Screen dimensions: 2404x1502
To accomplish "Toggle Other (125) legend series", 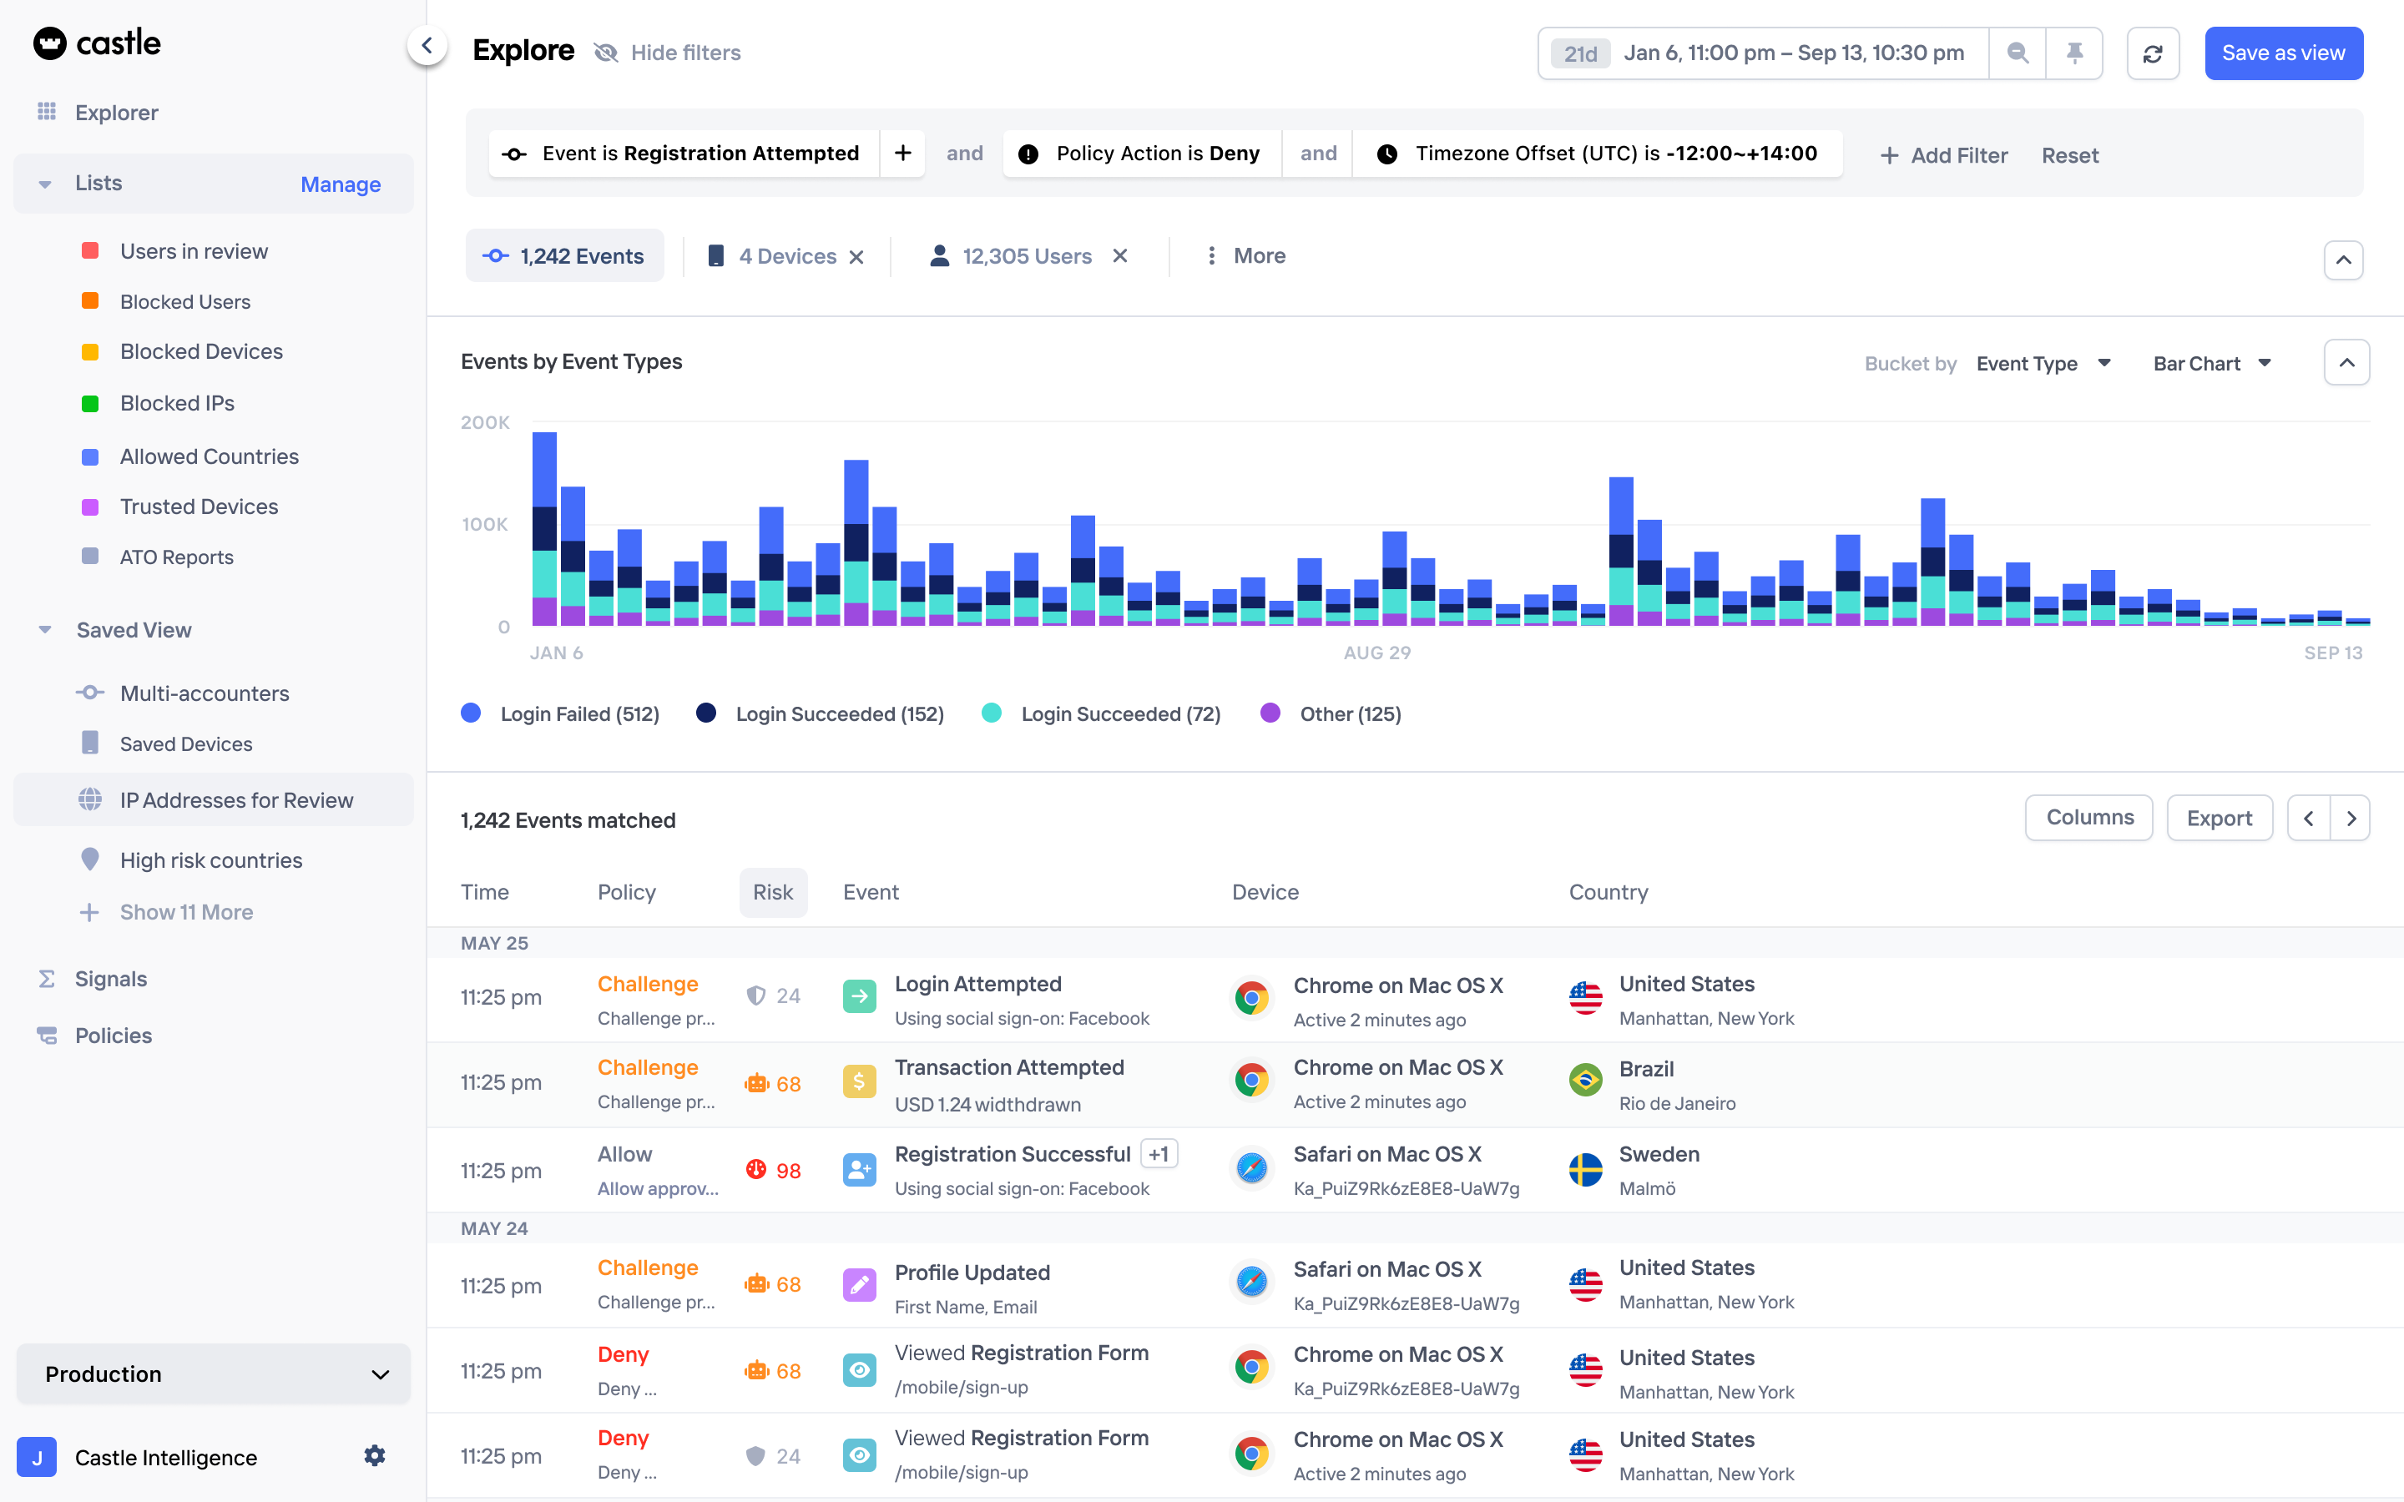I will 1331,713.
